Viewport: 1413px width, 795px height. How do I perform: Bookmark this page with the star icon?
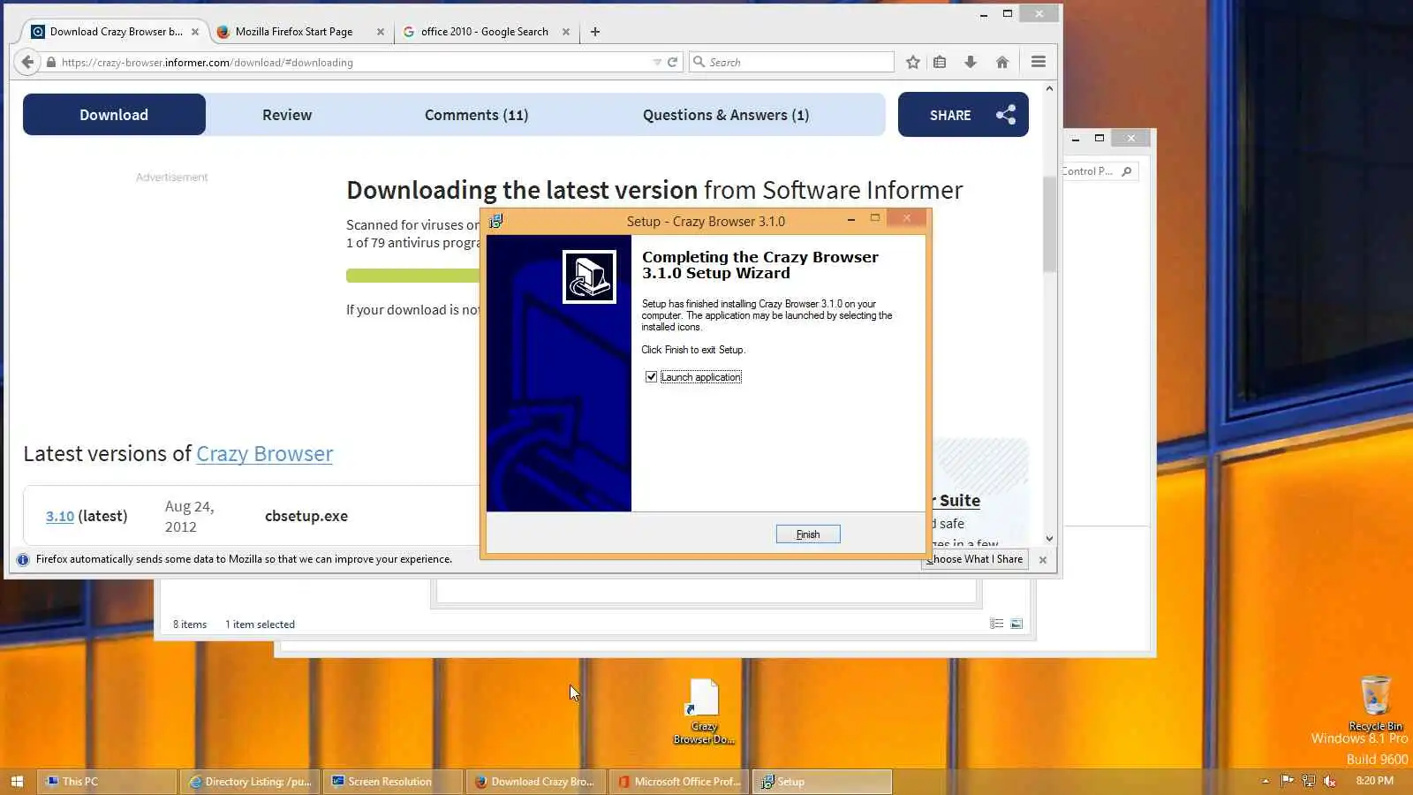913,62
